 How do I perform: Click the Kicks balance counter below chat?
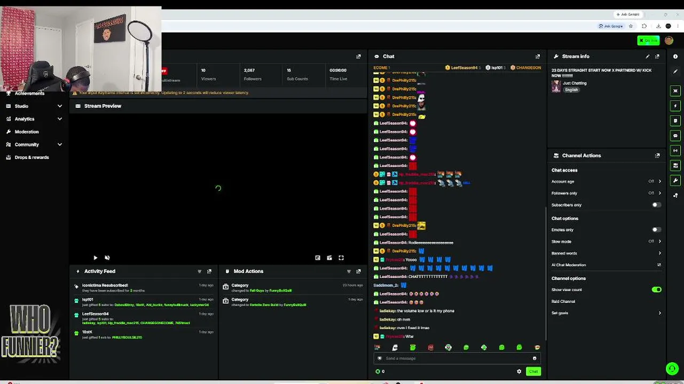click(x=380, y=372)
